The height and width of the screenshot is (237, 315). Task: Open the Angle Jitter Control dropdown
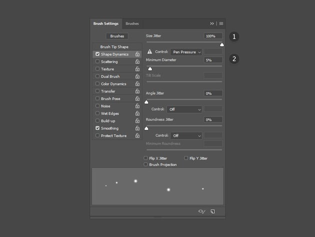tap(184, 109)
